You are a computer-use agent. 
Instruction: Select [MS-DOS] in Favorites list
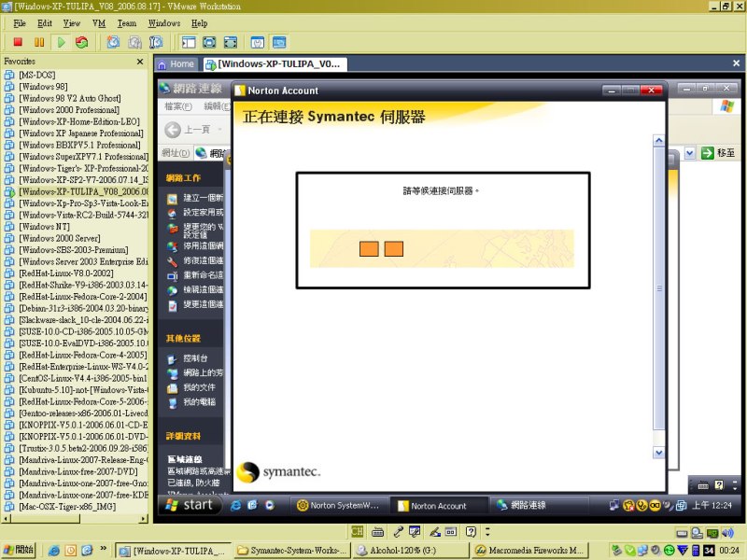click(36, 75)
